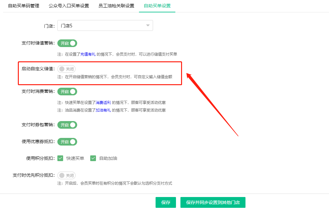Disable the 支付时储值营销 toggle
This screenshot has width=329, height=211.
[x=67, y=43]
